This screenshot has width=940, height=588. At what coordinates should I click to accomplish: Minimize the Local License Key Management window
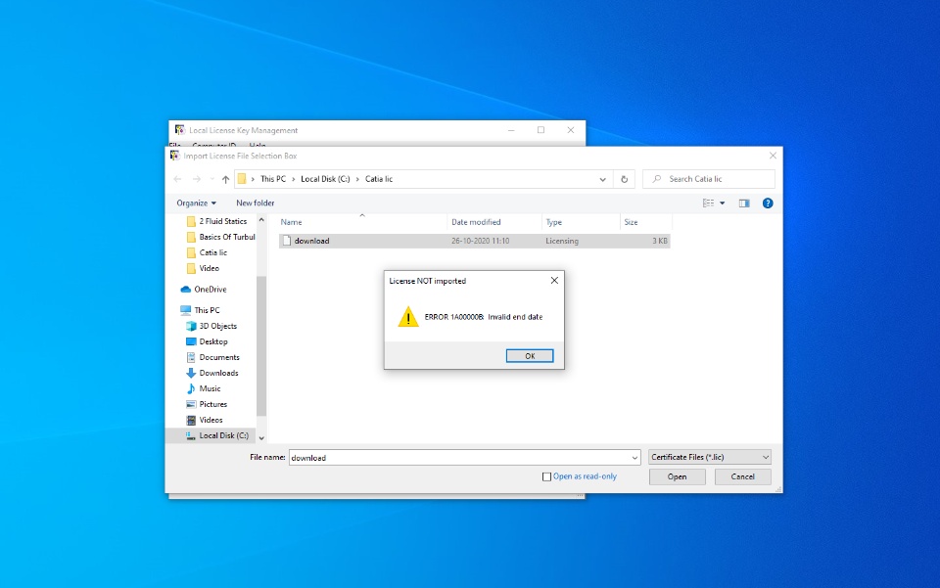511,130
